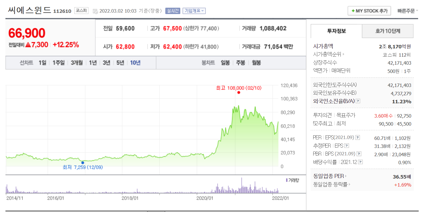Click the 하한가 41,800 text
425x212 pixels.
(201, 47)
